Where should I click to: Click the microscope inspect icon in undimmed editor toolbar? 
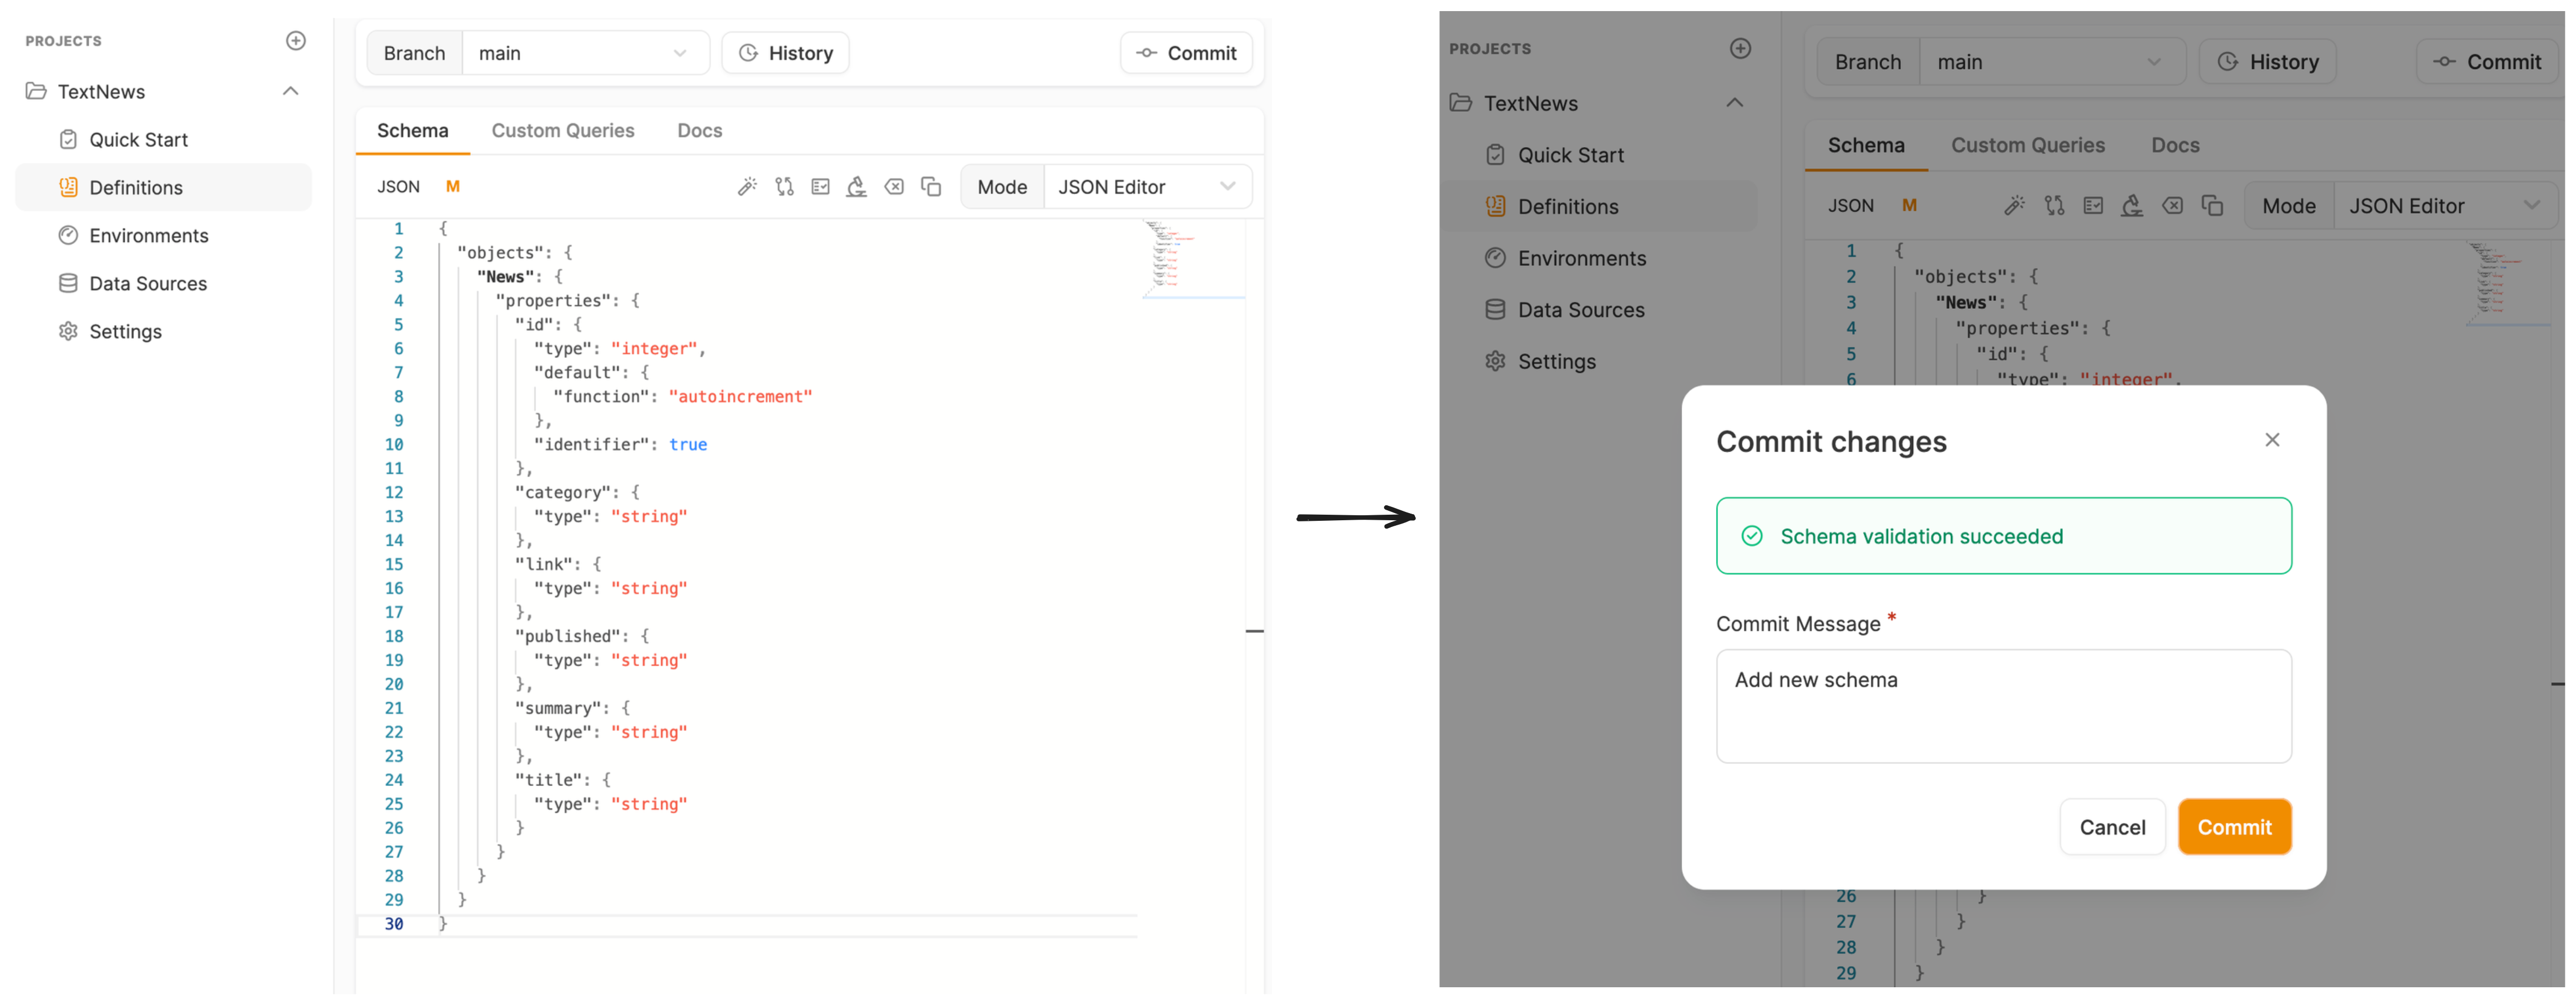coord(856,187)
